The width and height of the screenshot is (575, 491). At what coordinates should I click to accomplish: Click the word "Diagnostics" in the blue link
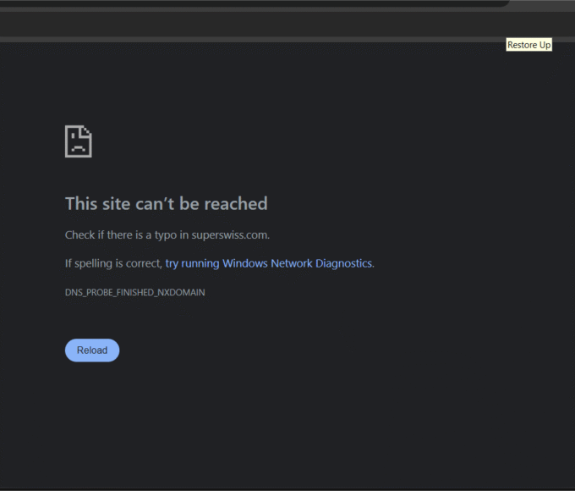click(343, 263)
